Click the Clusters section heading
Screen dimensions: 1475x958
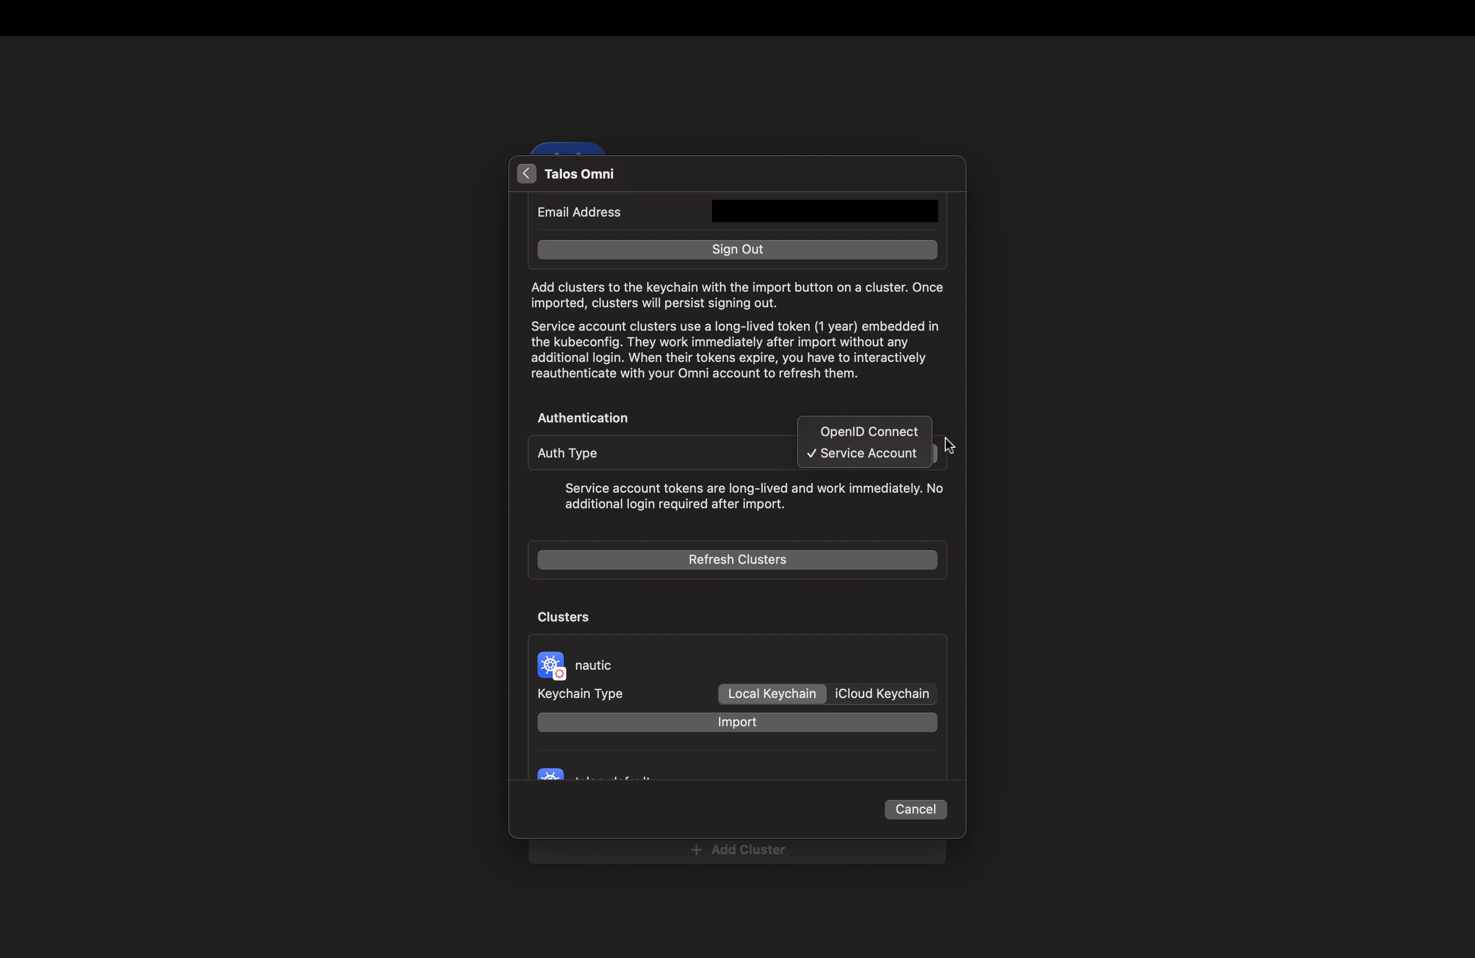(x=563, y=617)
